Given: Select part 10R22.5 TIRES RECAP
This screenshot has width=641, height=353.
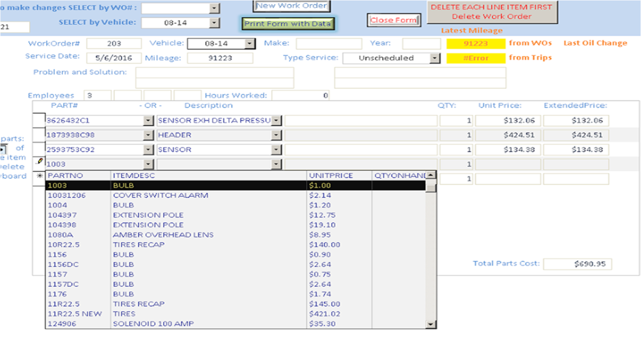Looking at the screenshot, I should pyautogui.click(x=236, y=245).
